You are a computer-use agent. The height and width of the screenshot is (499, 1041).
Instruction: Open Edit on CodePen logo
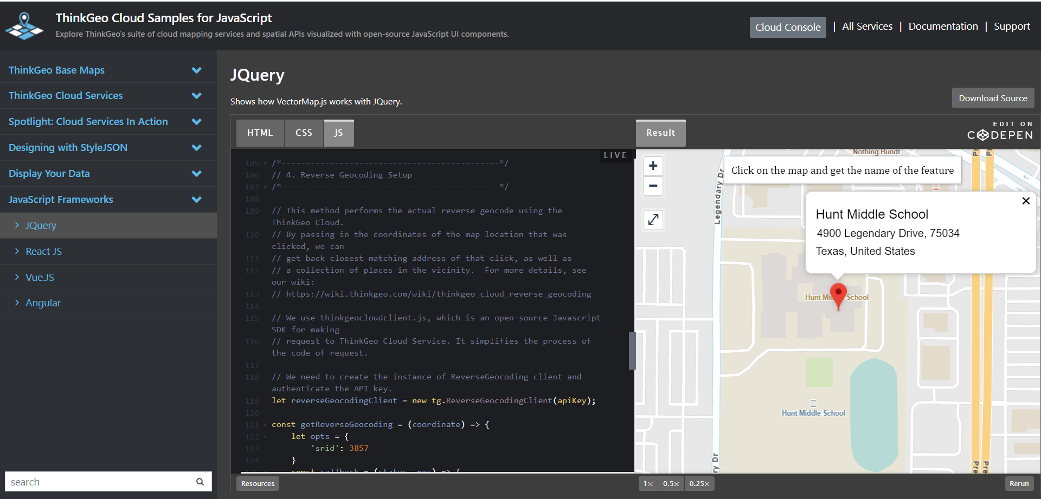click(x=1000, y=131)
